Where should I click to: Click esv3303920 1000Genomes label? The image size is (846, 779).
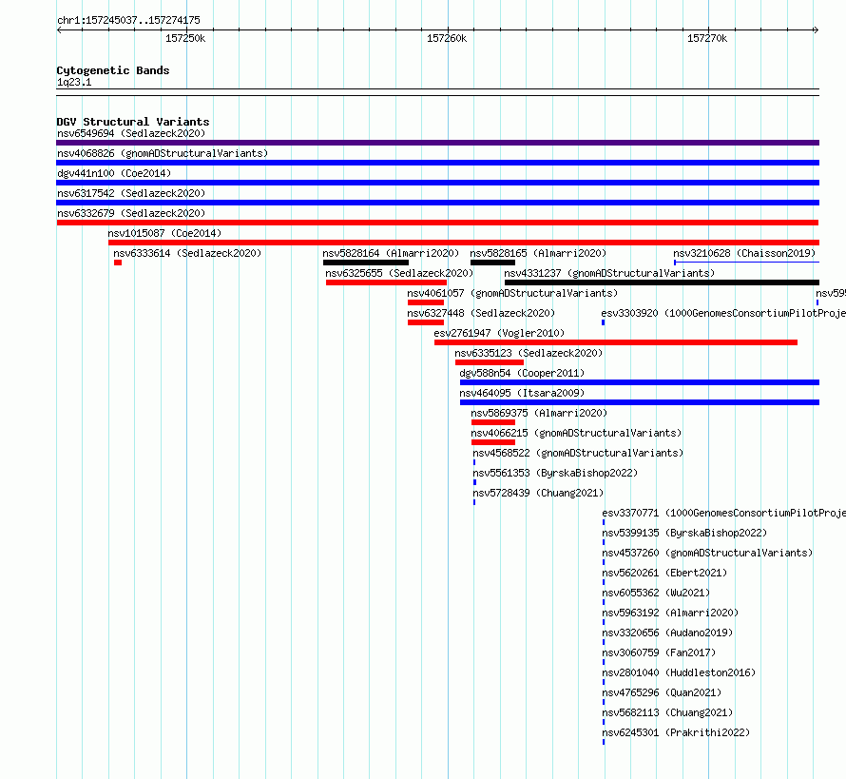723,313
